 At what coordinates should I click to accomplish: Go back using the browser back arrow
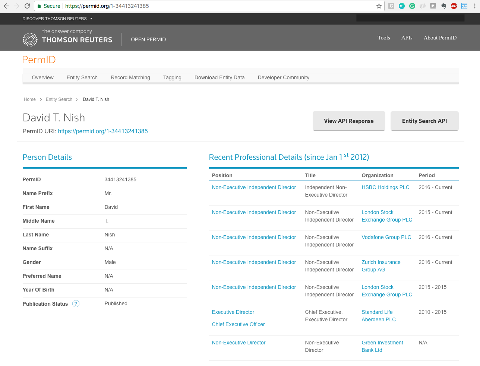(x=6, y=6)
